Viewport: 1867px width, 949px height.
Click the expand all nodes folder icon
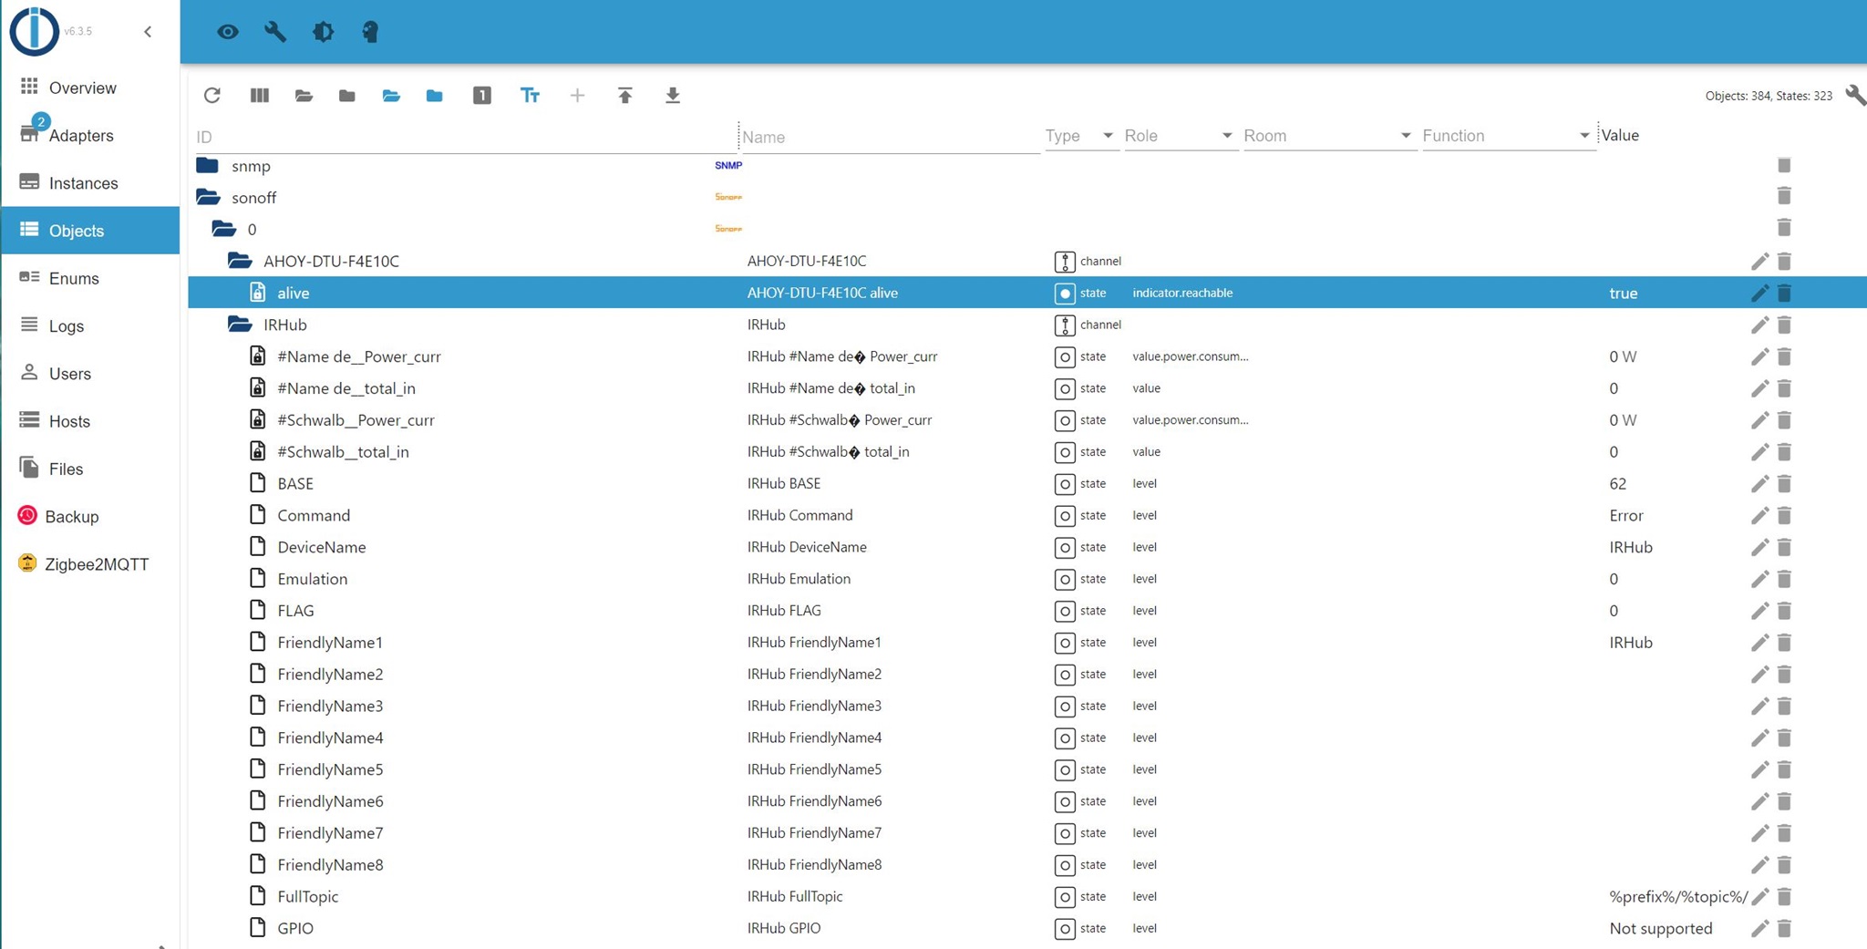click(x=304, y=96)
